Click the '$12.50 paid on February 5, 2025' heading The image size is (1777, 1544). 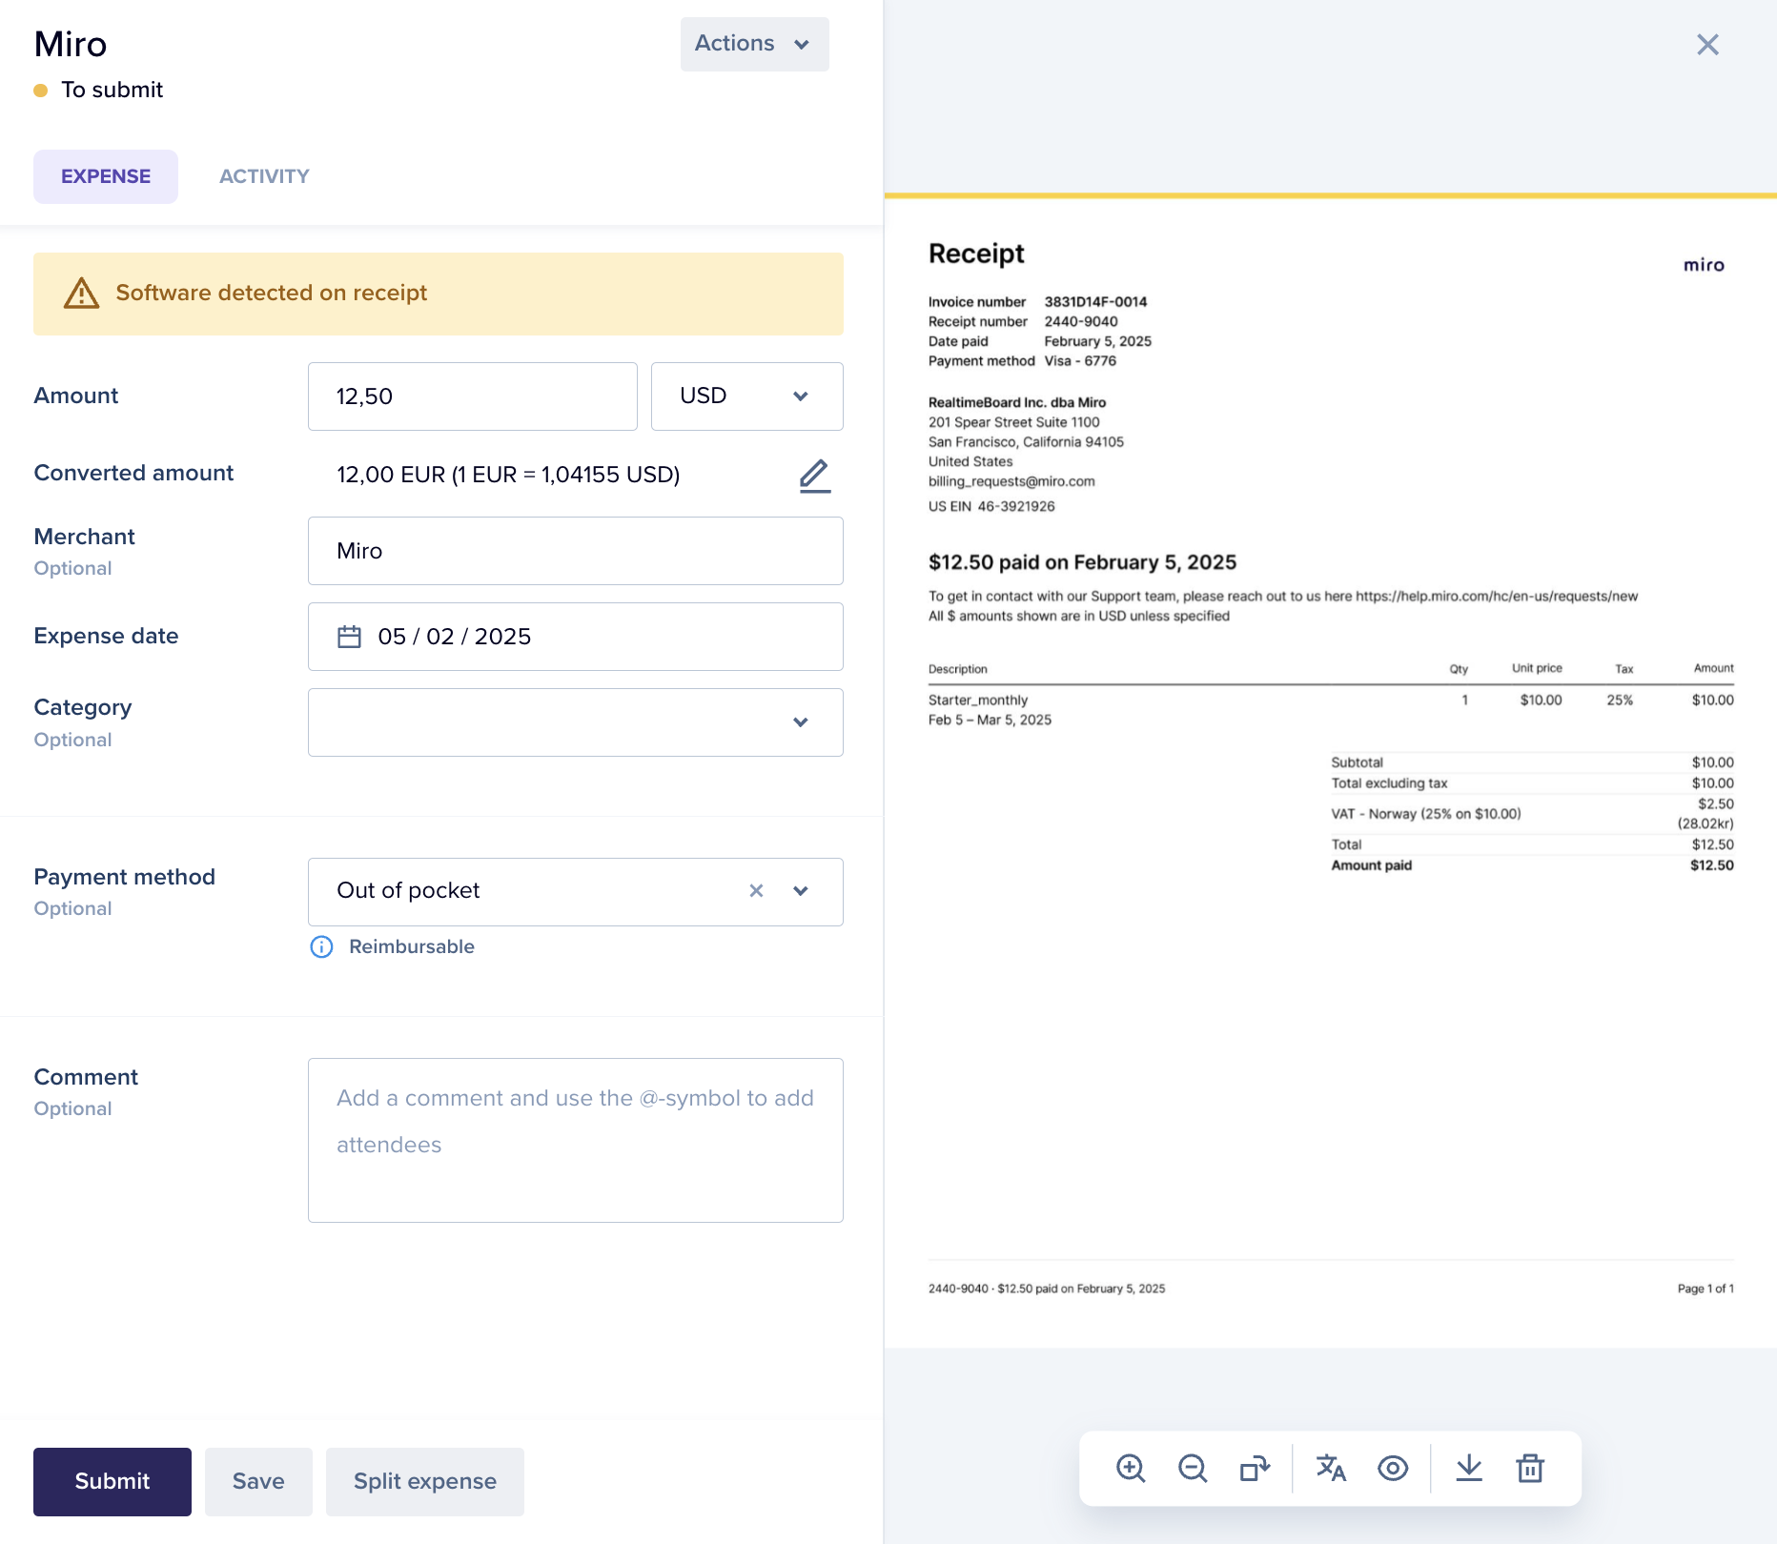(1082, 562)
